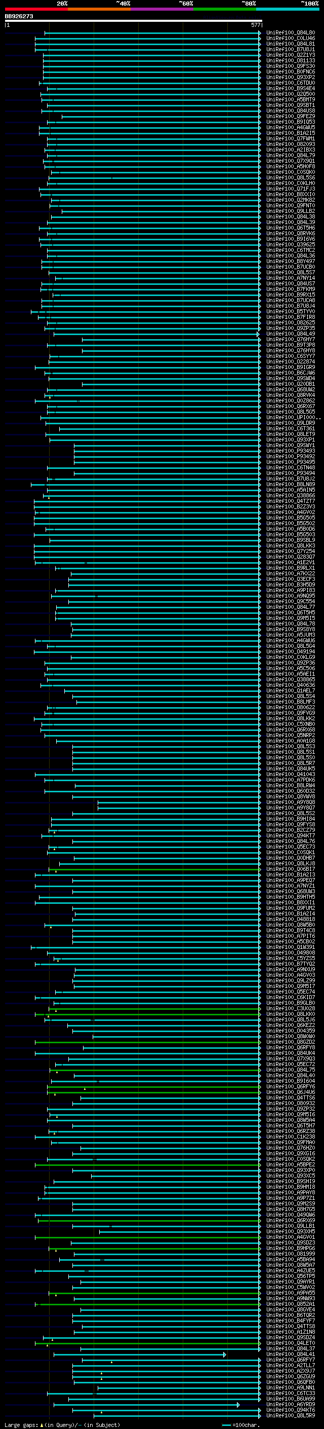Click hit UniRef100_B9T3P8
The image size is (324, 1429).
click(x=291, y=345)
